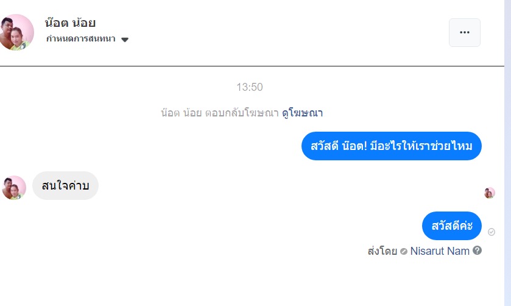The width and height of the screenshot is (511, 306).
Task: Click the small avatar beside สนใจค่าบ message
Action: [x=14, y=187]
